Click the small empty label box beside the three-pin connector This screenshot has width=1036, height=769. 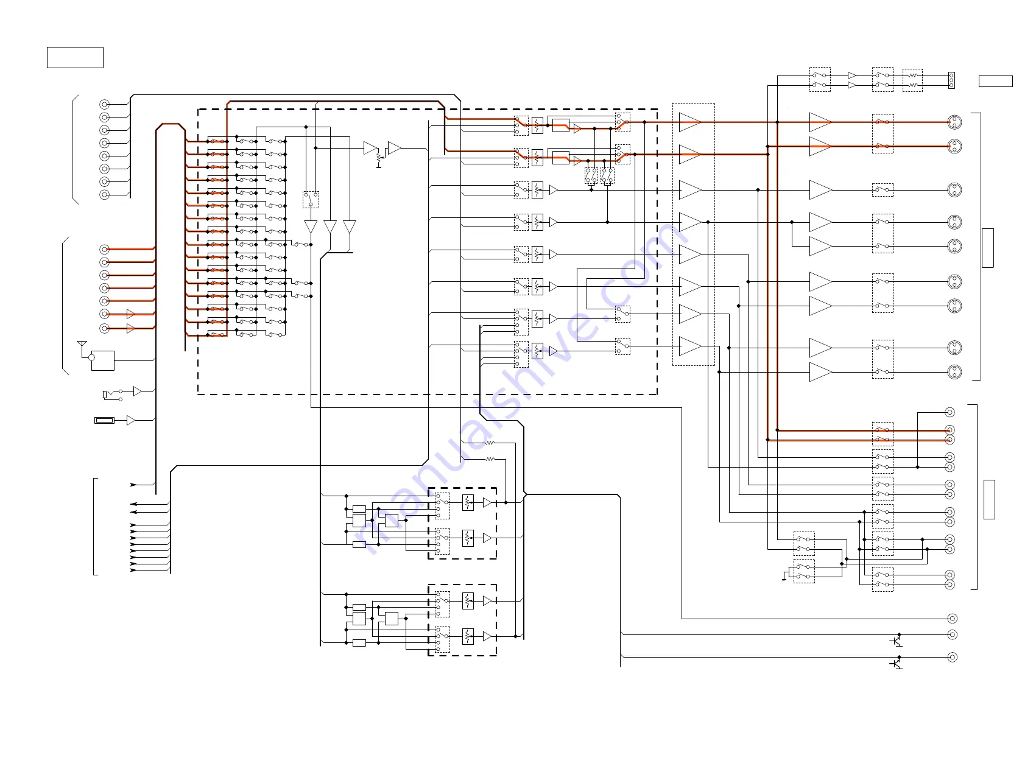[995, 81]
